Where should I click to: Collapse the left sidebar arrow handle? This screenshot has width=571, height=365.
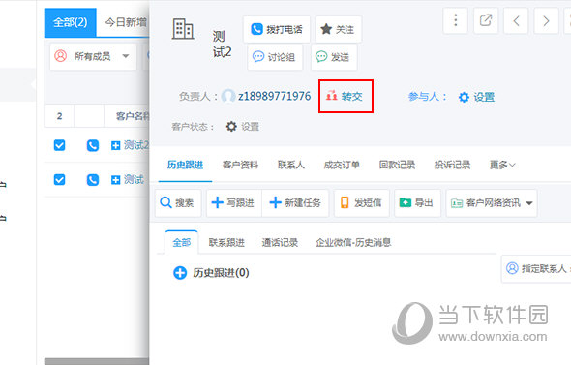tap(33, 84)
